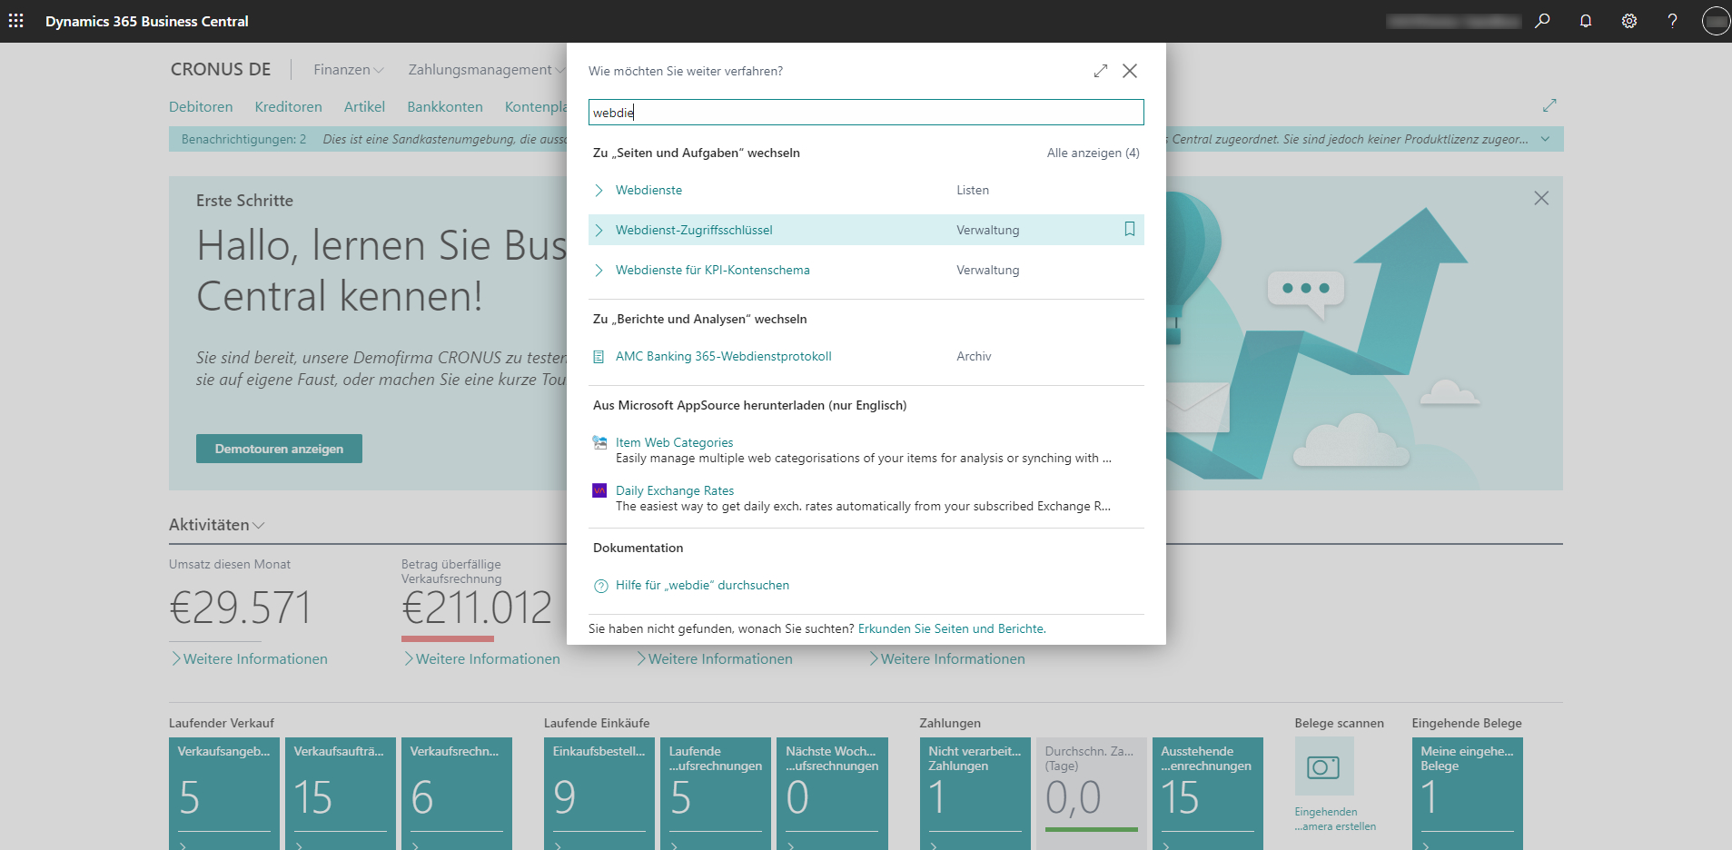The width and height of the screenshot is (1732, 850).
Task: Open the Finanzen dropdown menu
Action: click(349, 70)
